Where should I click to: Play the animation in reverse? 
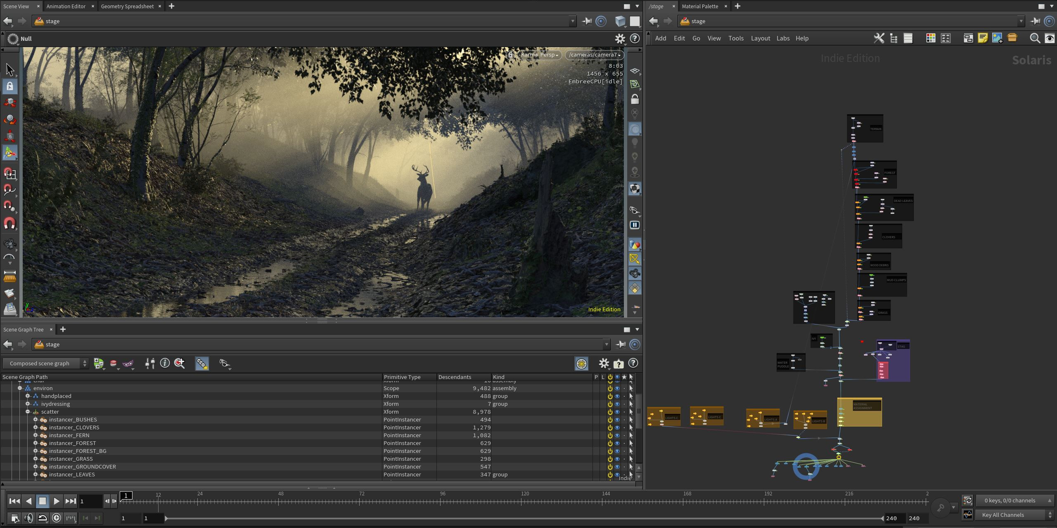click(28, 501)
